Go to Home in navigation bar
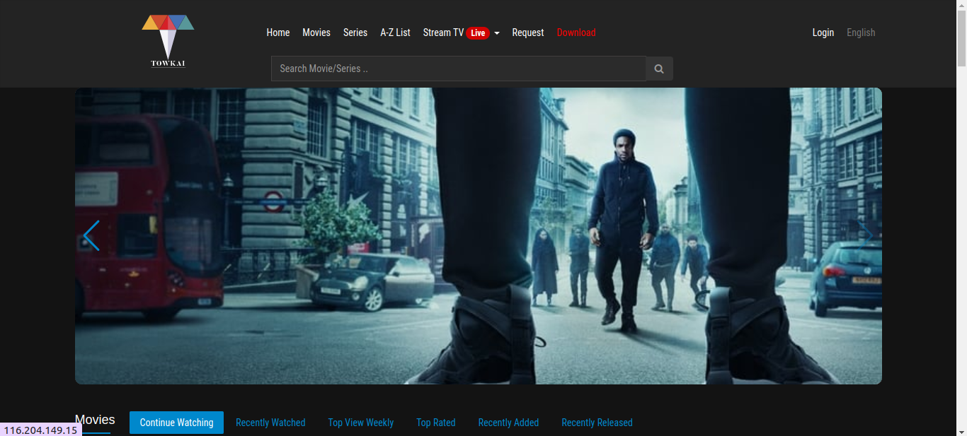 coord(277,33)
